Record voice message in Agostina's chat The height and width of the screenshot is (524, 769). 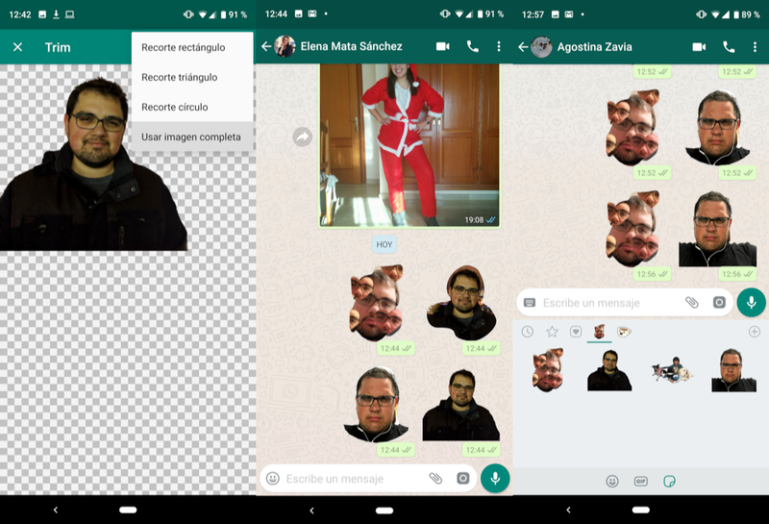coord(752,303)
